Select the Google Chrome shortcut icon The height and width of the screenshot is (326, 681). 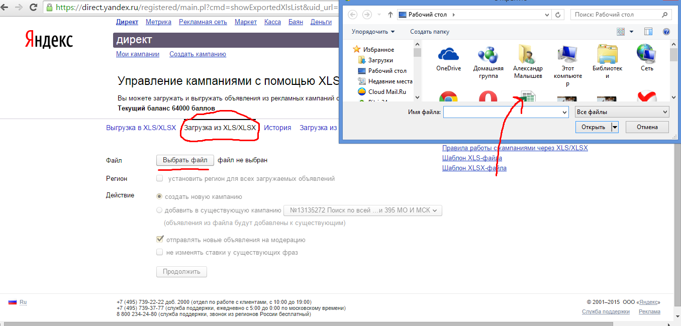click(x=448, y=97)
